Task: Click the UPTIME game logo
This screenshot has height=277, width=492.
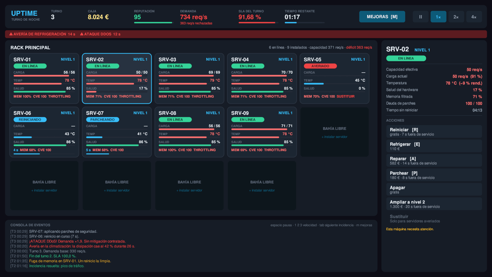Action: point(24,14)
